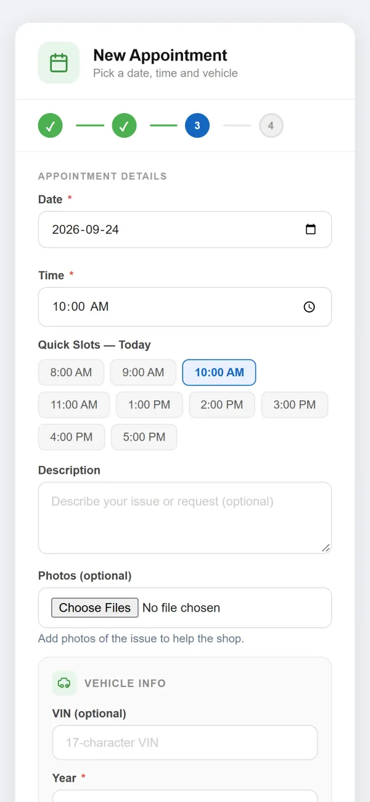Select current step 3 circle
This screenshot has width=370, height=802.
click(197, 126)
